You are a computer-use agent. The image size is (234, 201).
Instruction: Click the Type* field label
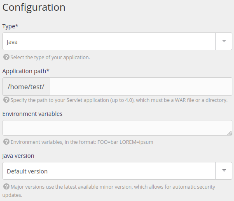click(10, 26)
